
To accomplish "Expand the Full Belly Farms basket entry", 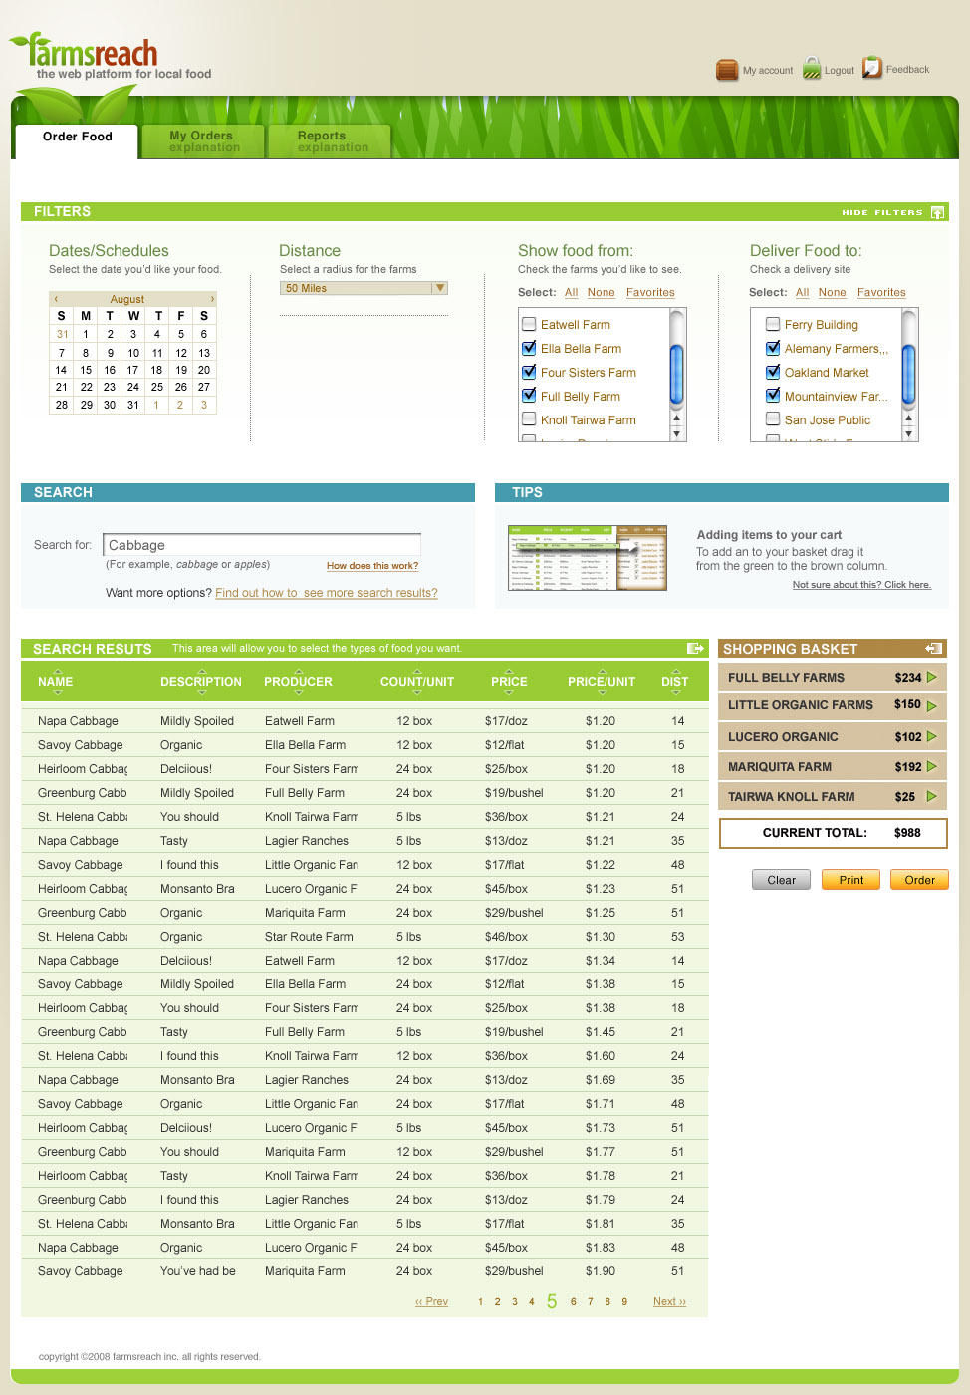I will 932,678.
